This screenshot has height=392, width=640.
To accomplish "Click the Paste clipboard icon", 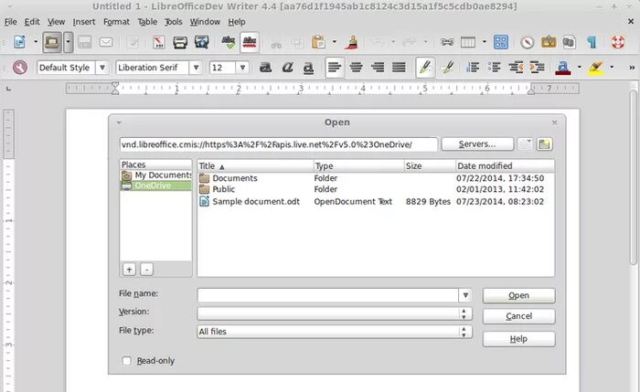I will pyautogui.click(x=319, y=42).
